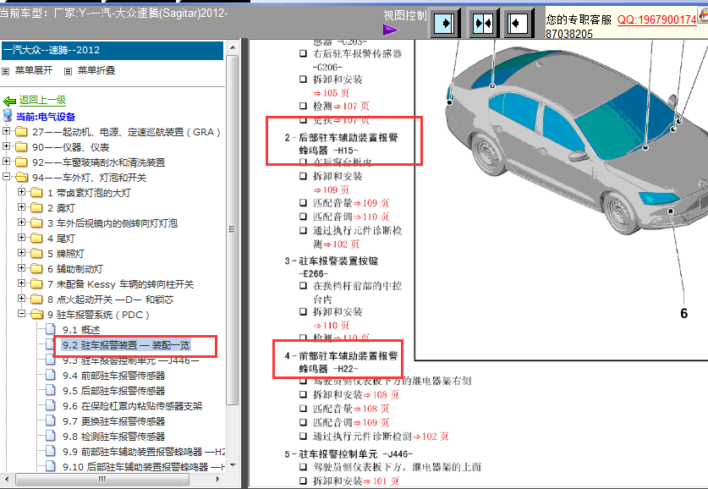The height and width of the screenshot is (489, 708).
Task: Click document icon for 9.7 更换驻车报警传感器
Action: [x=51, y=420]
